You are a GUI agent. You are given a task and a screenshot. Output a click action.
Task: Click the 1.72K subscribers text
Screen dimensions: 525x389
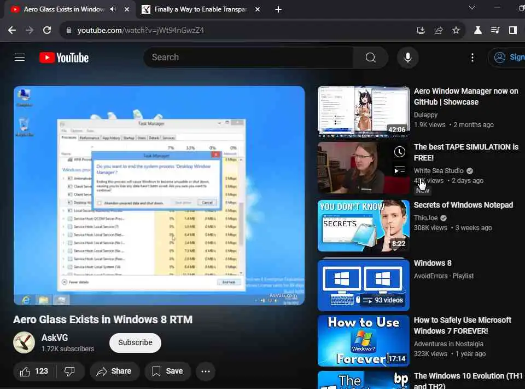coord(68,349)
